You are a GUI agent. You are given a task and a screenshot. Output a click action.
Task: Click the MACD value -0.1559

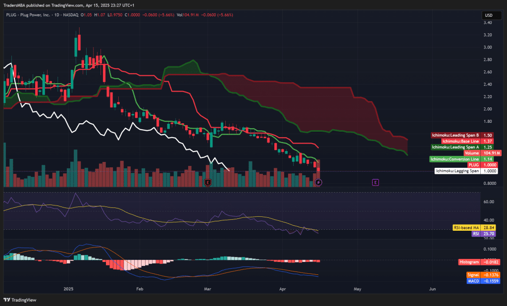[491, 281]
